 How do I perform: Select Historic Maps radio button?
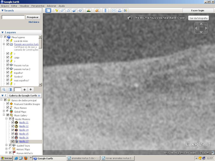(10, 149)
